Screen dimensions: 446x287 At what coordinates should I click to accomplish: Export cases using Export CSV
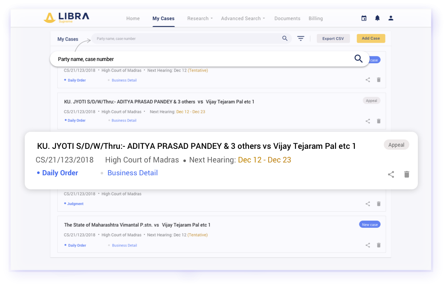pyautogui.click(x=333, y=38)
